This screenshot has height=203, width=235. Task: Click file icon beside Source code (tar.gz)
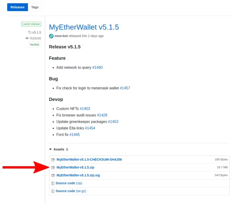coord(53,191)
